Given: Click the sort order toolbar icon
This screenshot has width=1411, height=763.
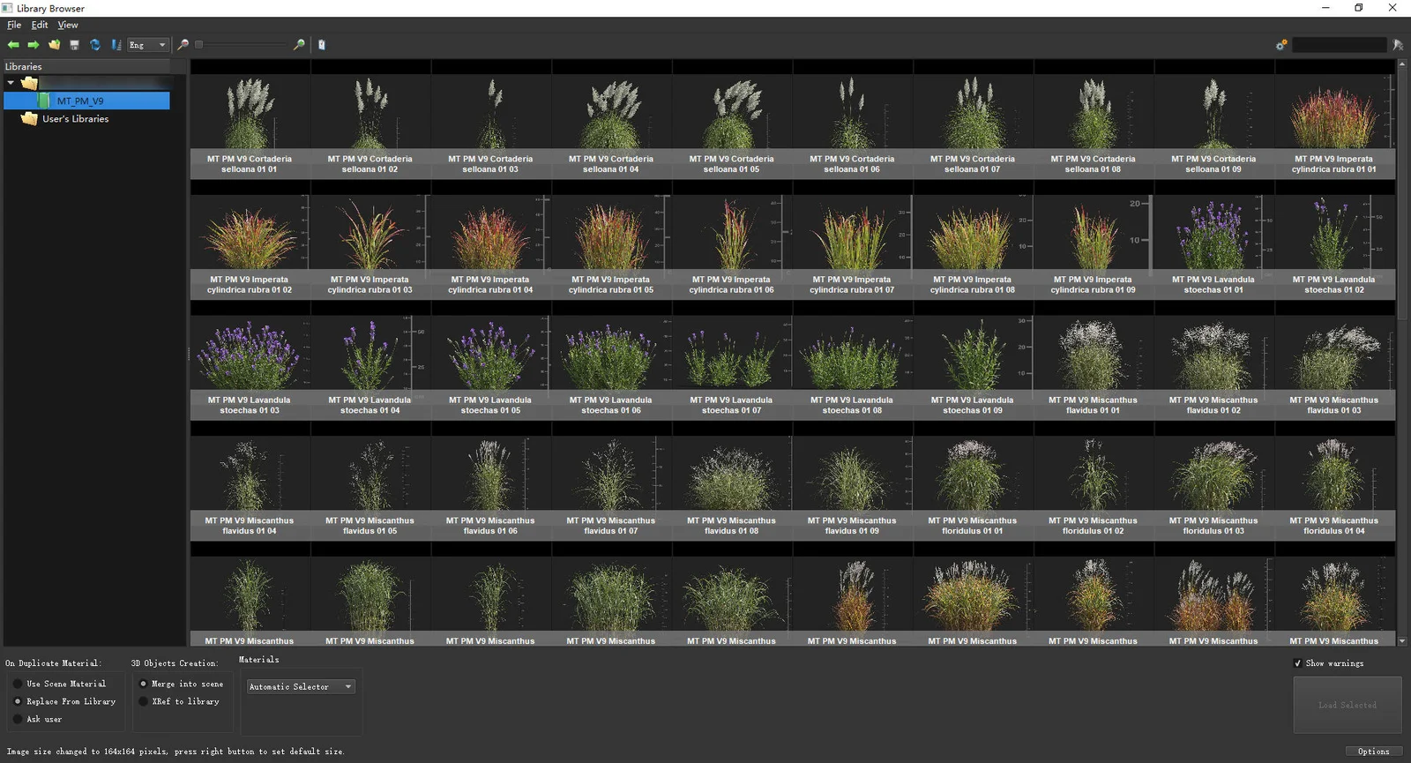Looking at the screenshot, I should tap(116, 45).
